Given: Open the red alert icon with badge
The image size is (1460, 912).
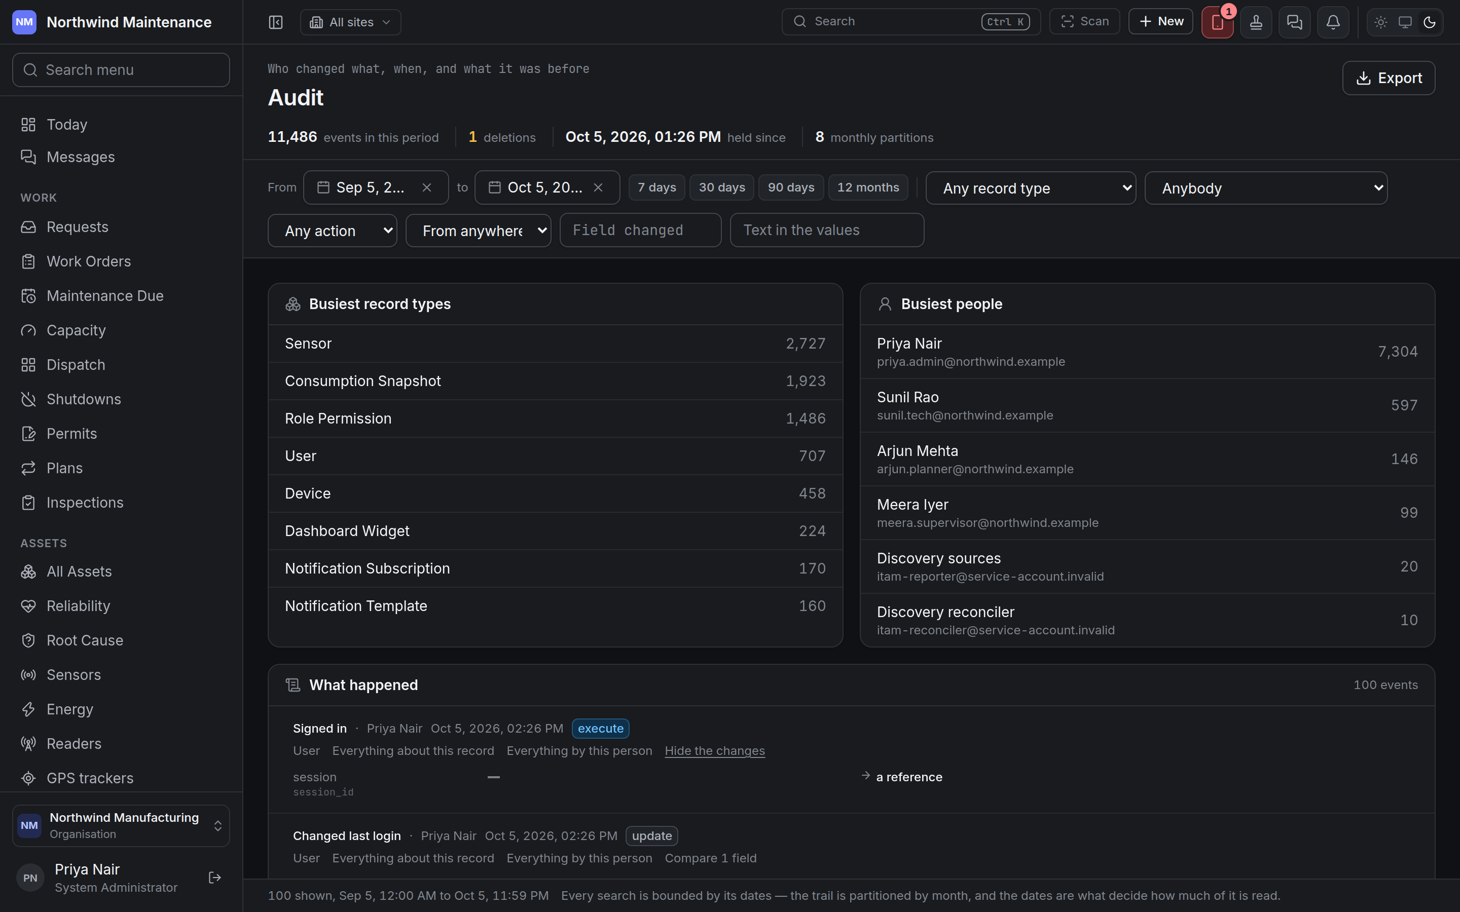Looking at the screenshot, I should coord(1218,22).
